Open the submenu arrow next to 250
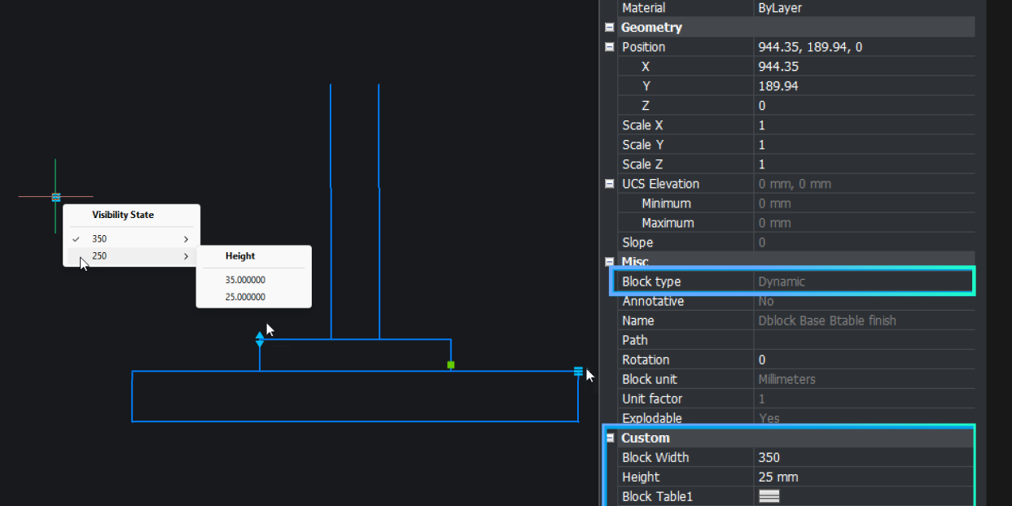The width and height of the screenshot is (1012, 506). coord(185,255)
